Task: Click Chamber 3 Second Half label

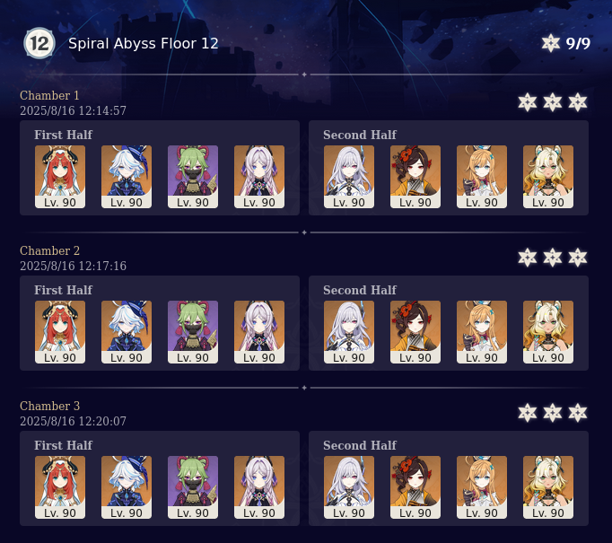Action: [360, 445]
